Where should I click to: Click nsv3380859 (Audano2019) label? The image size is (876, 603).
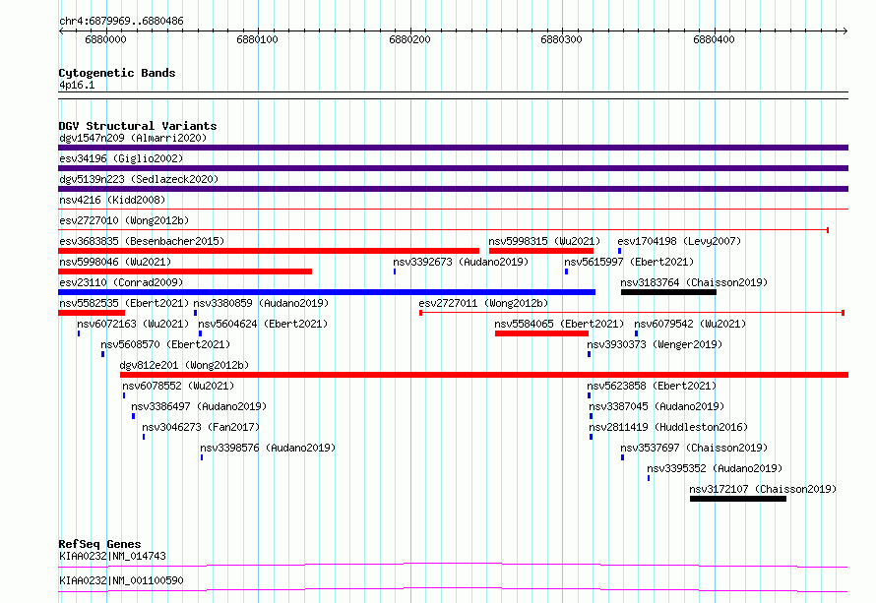click(261, 303)
